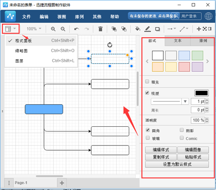Open the 编辑 menu
This screenshot has width=216, height=190.
click(44, 16)
